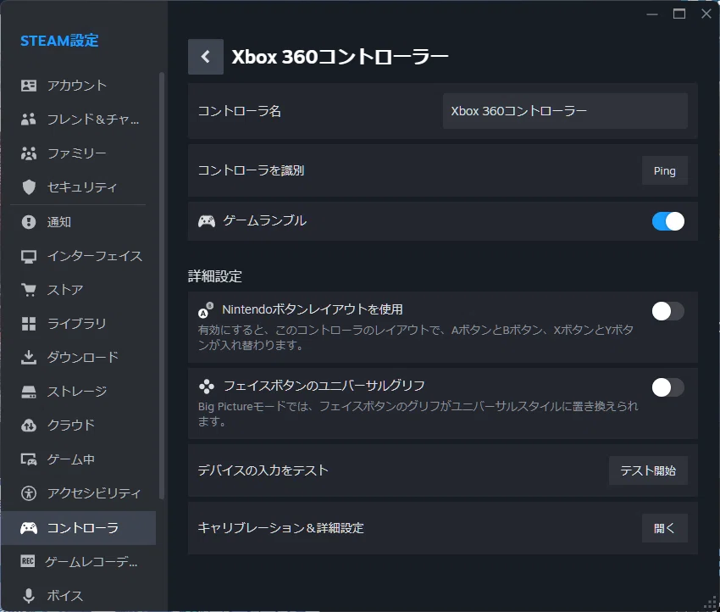Image resolution: width=720 pixels, height=612 pixels.
Task: Click the アカウント ID card icon
Action: 29,86
